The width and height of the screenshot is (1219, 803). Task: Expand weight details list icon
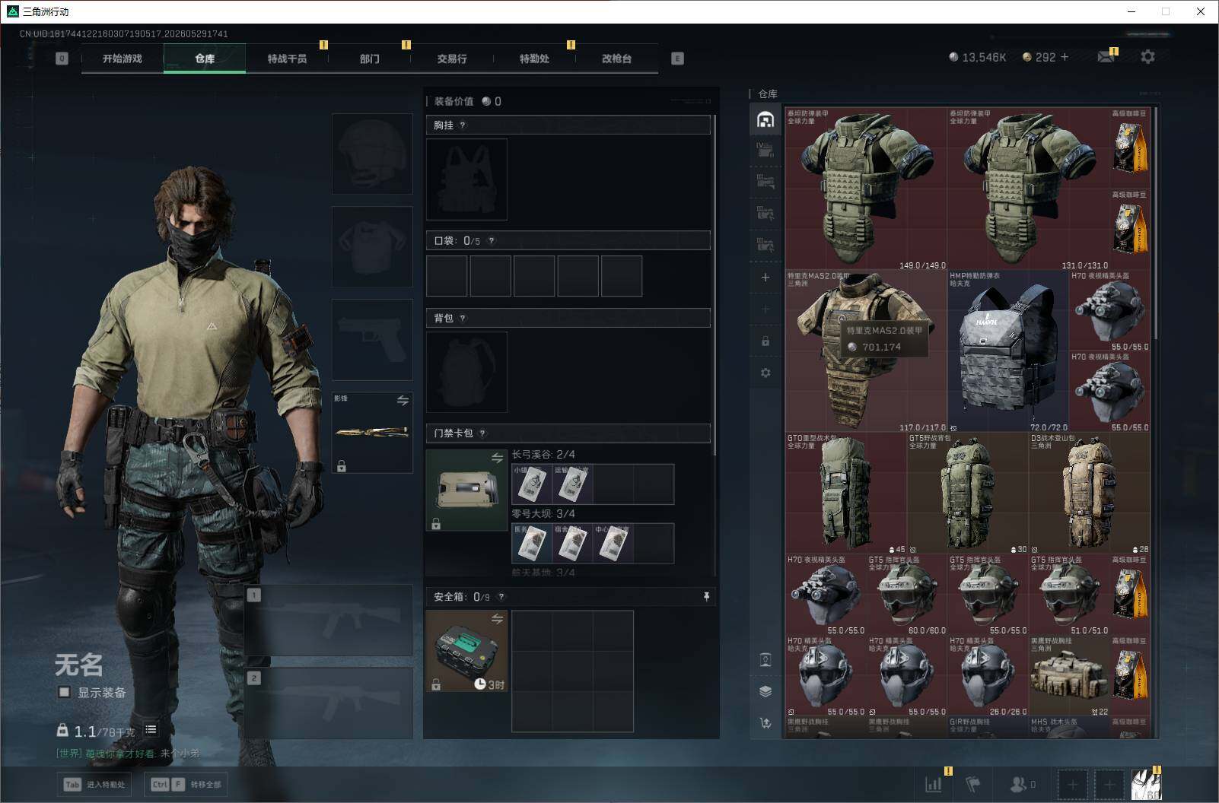[151, 730]
